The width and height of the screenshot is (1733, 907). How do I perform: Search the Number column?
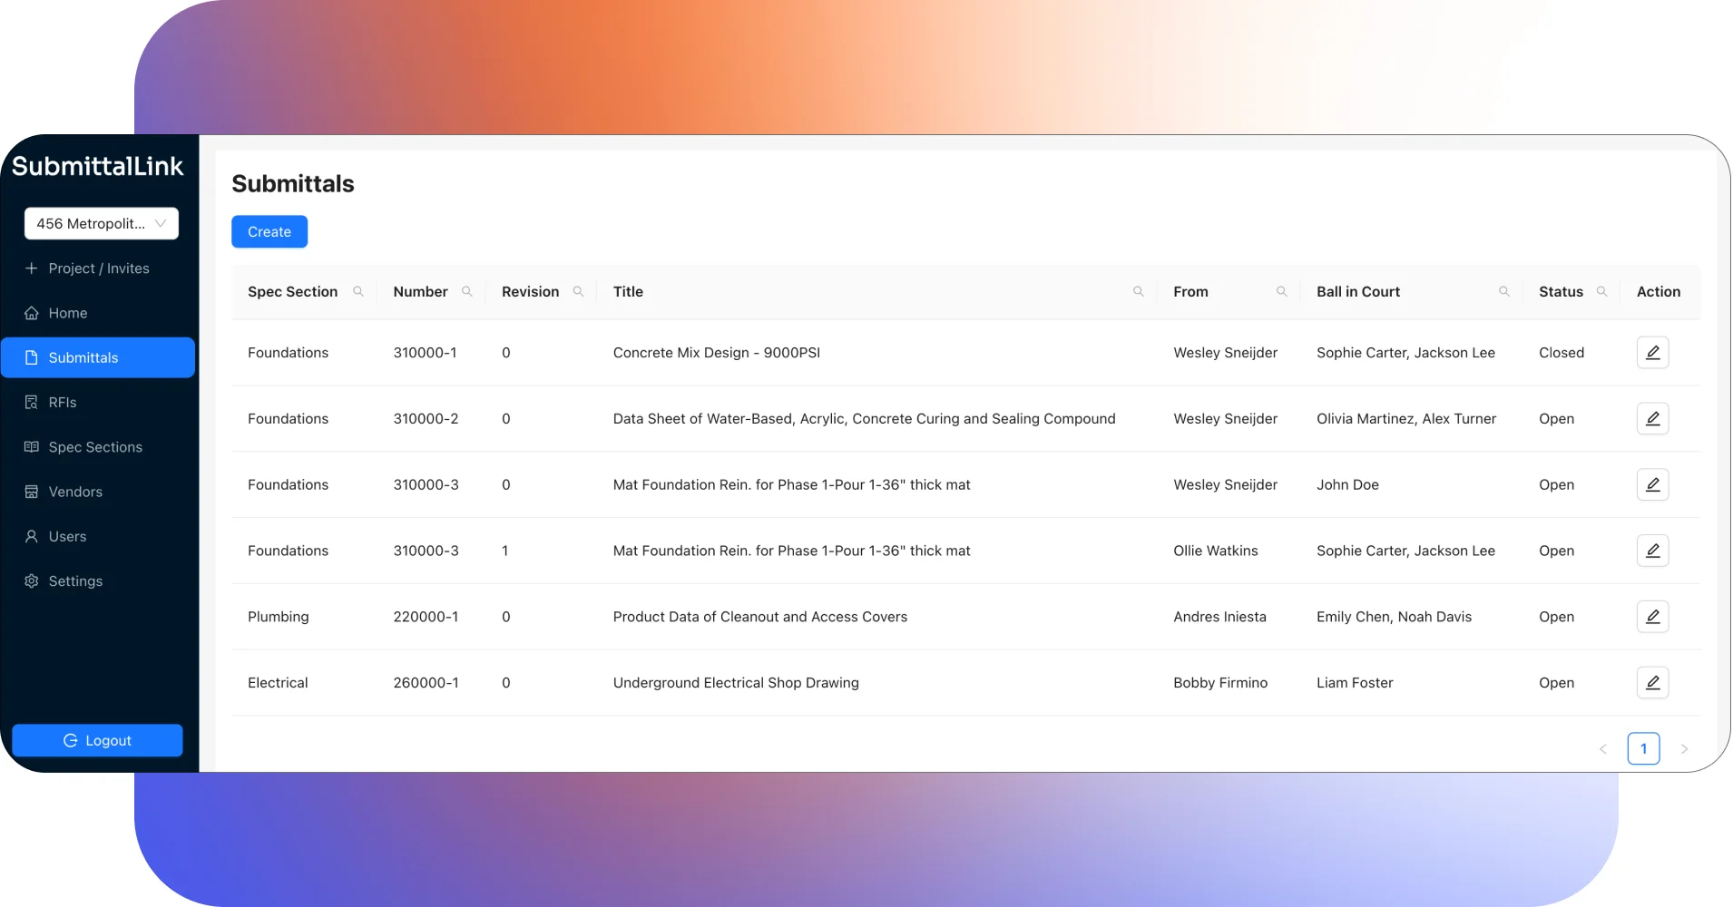[x=467, y=292]
